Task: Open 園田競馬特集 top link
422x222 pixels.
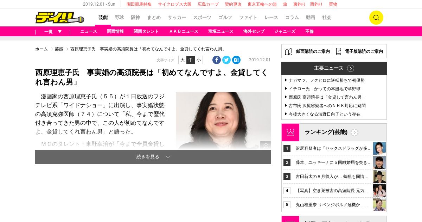Action: click(139, 4)
